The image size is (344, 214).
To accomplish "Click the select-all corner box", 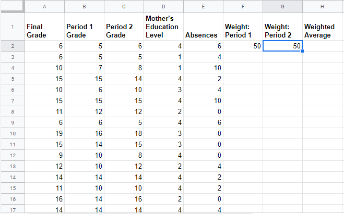I will click(13, 7).
